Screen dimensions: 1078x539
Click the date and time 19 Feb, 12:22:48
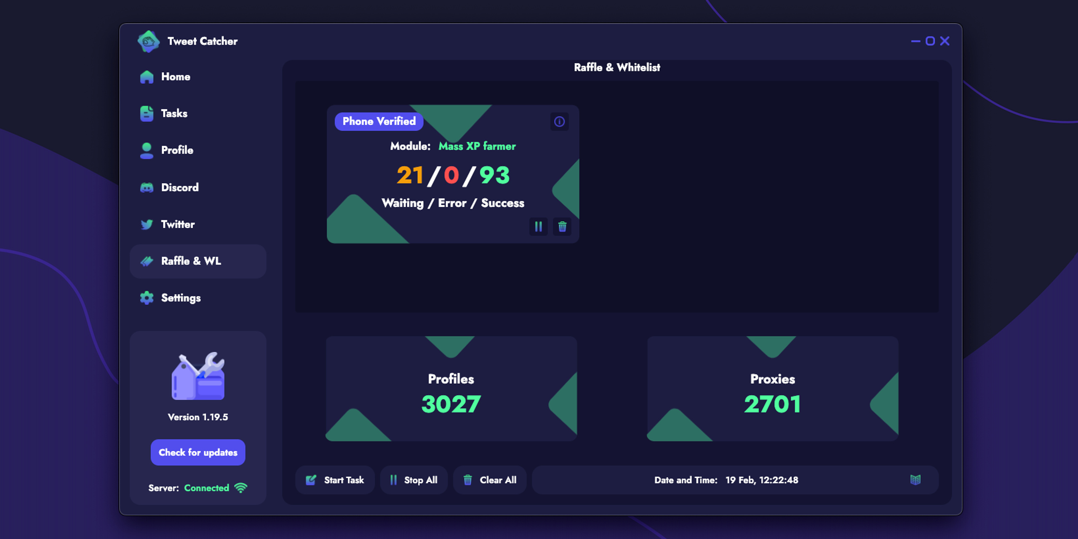pos(762,480)
